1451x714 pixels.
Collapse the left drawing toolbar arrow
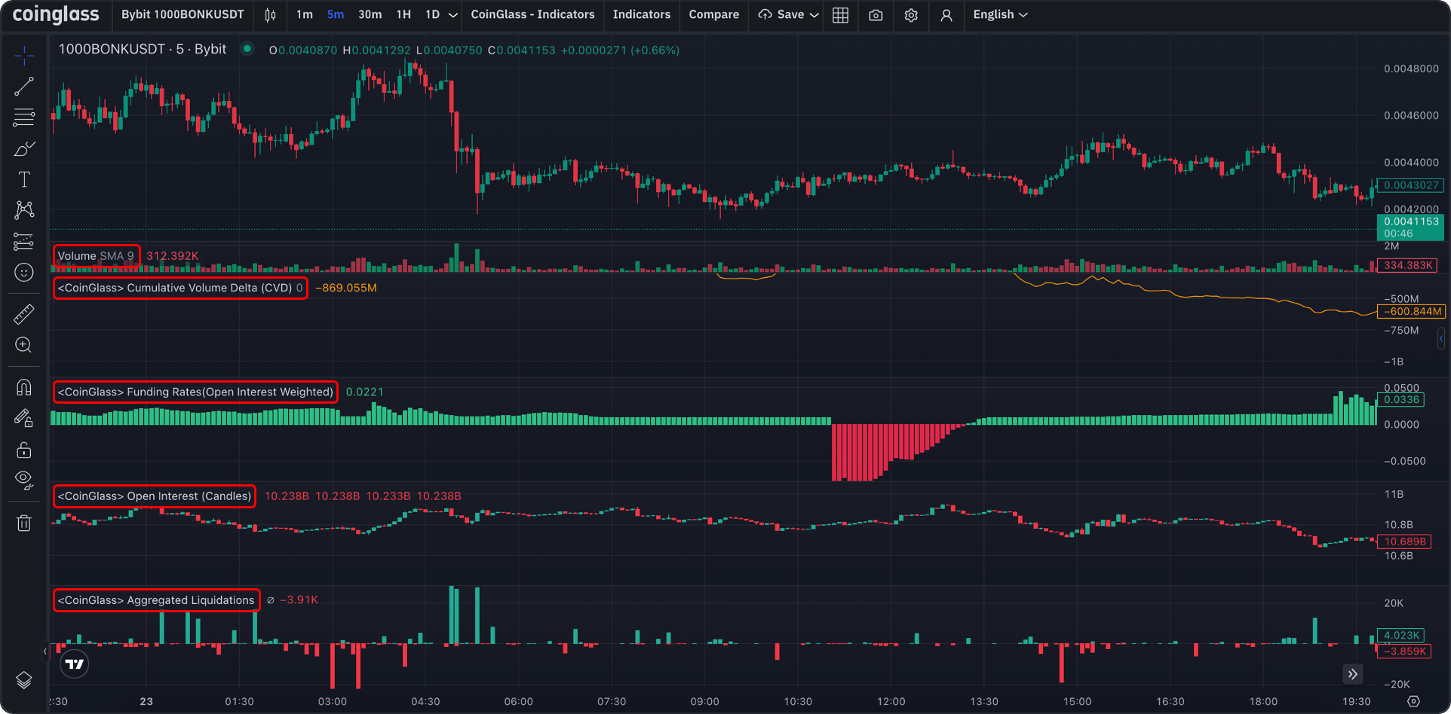pos(45,651)
